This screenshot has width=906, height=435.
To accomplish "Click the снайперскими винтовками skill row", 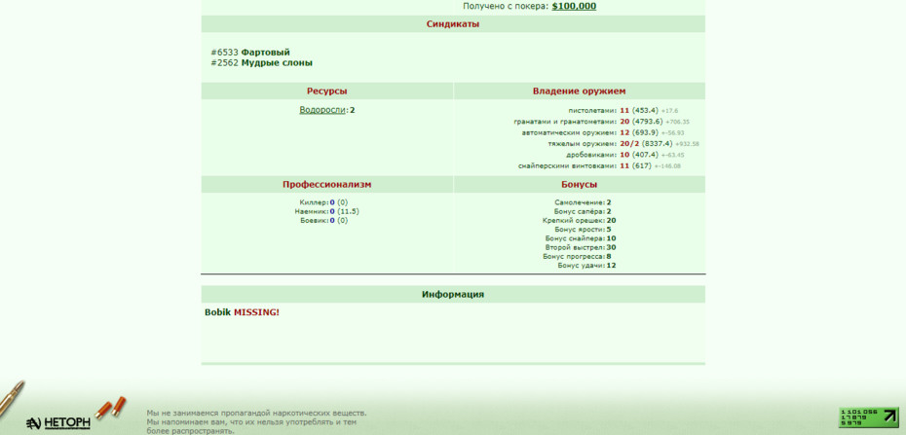I will pos(599,166).
